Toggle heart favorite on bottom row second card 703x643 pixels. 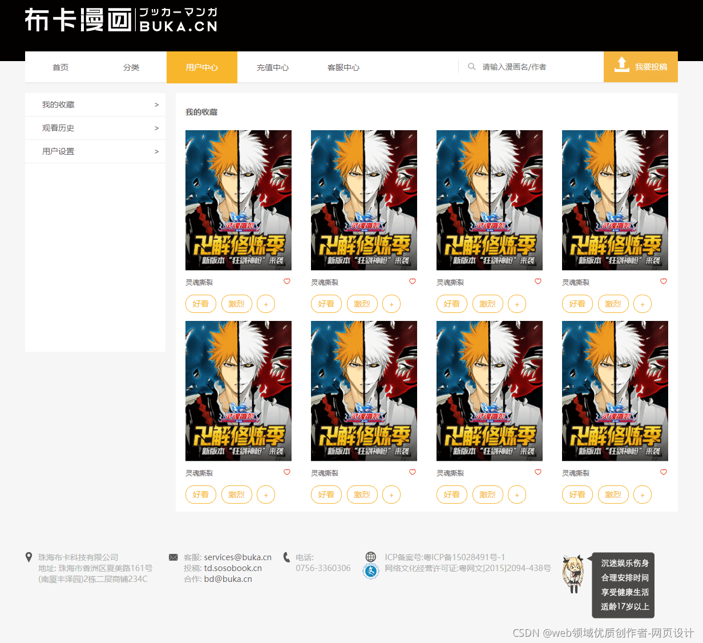(x=413, y=472)
